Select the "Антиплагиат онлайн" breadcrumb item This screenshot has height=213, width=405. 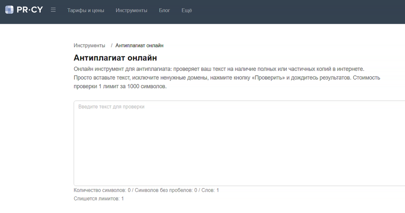(x=139, y=46)
